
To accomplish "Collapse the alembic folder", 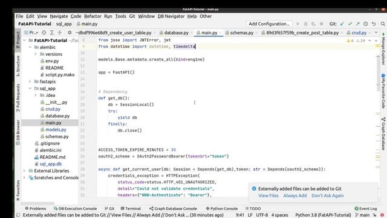I will 30,47.
